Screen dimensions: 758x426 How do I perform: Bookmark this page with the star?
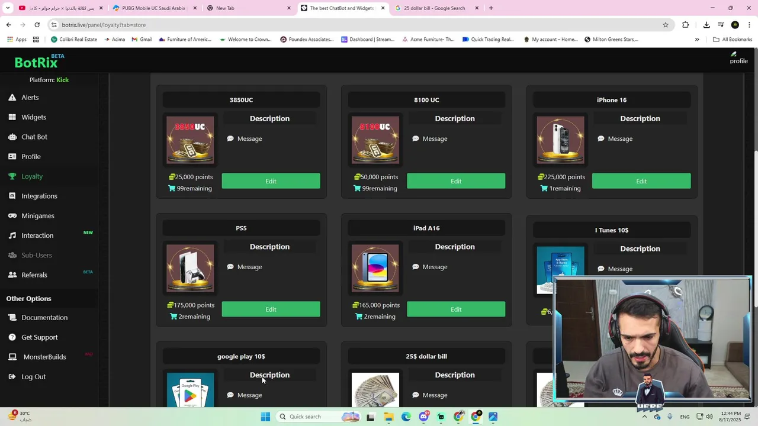[666, 25]
